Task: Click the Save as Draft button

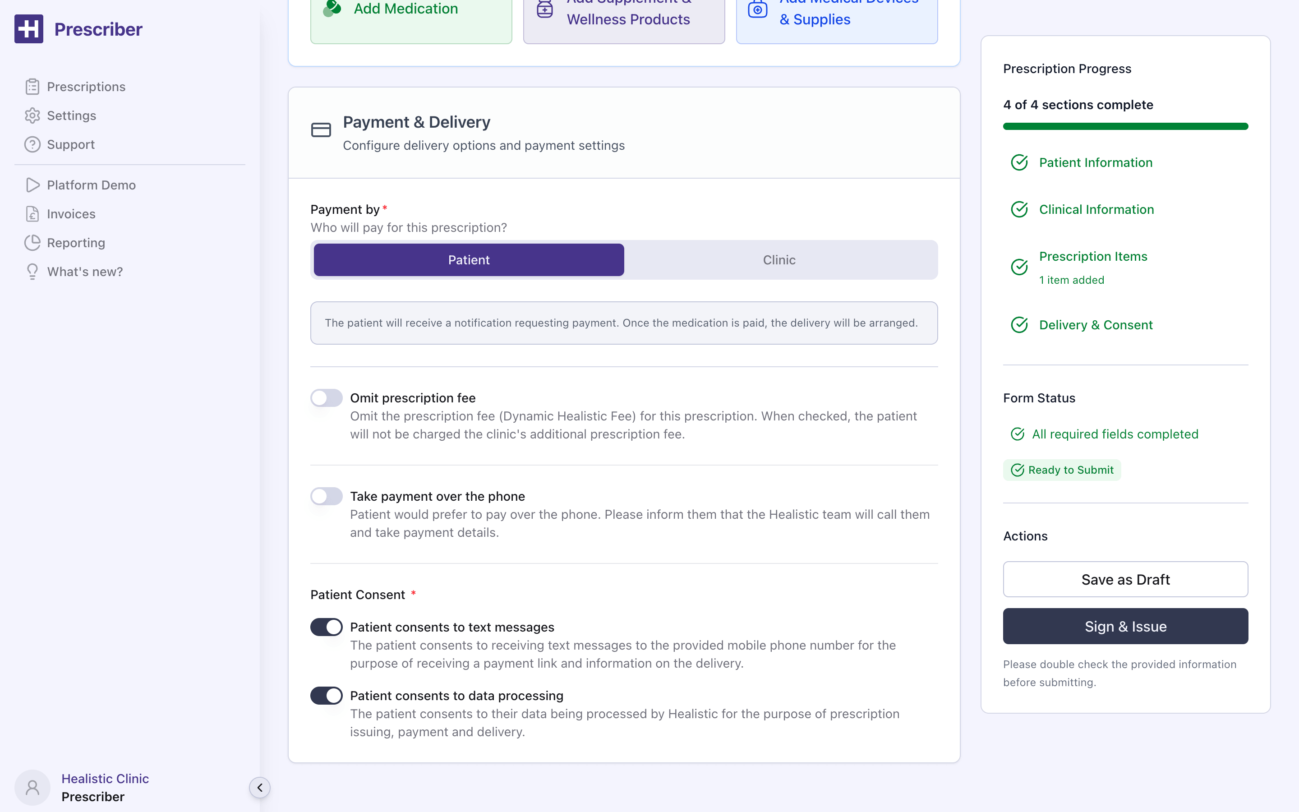Action: point(1126,580)
